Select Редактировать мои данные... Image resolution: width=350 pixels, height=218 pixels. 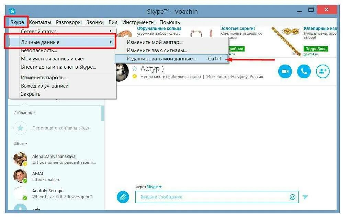[171, 59]
